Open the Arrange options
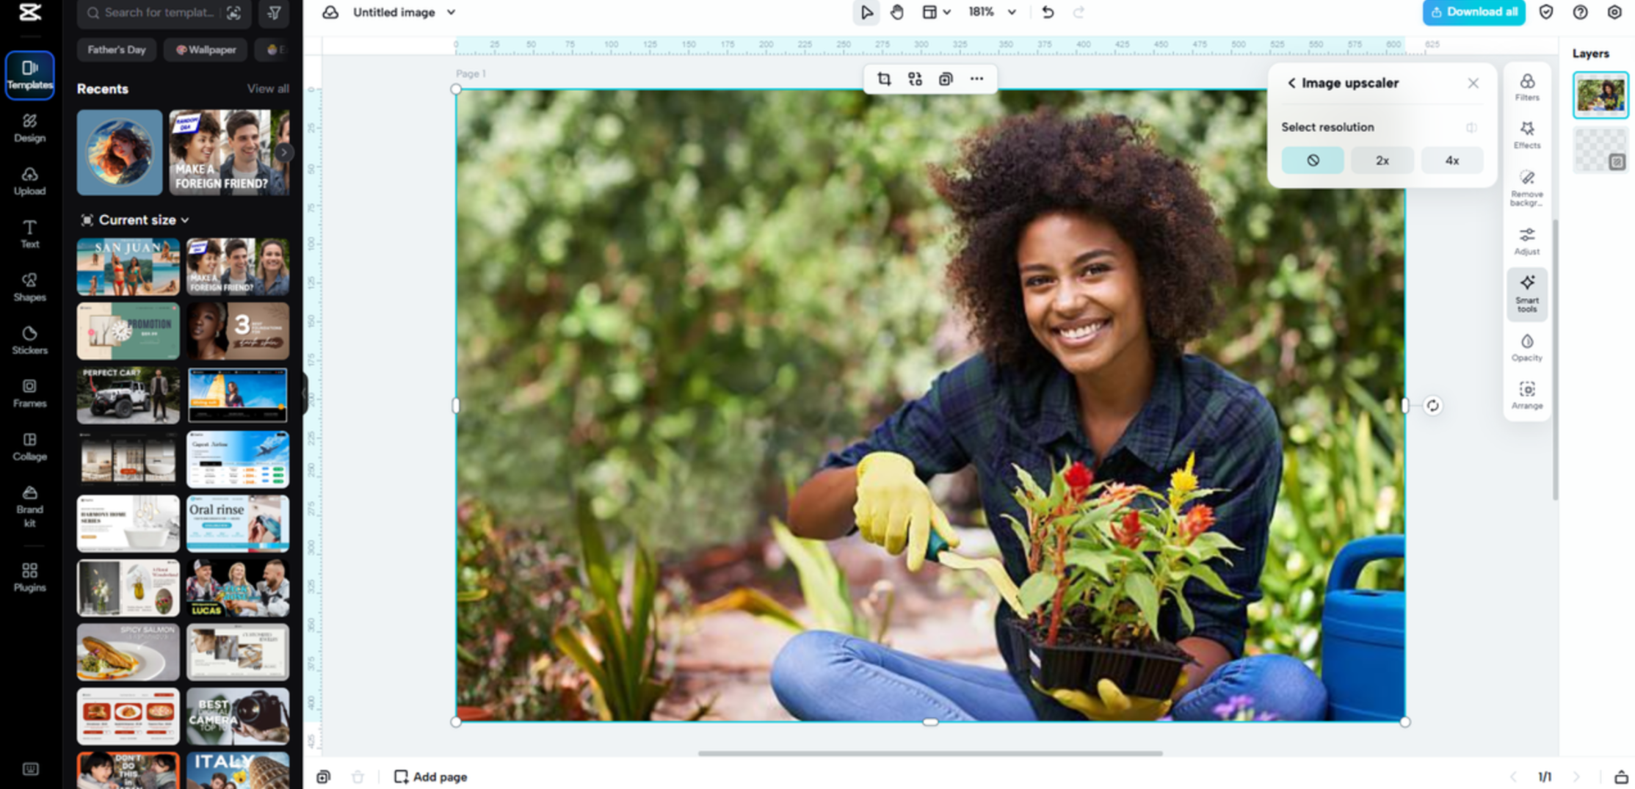The image size is (1635, 789). [1527, 395]
